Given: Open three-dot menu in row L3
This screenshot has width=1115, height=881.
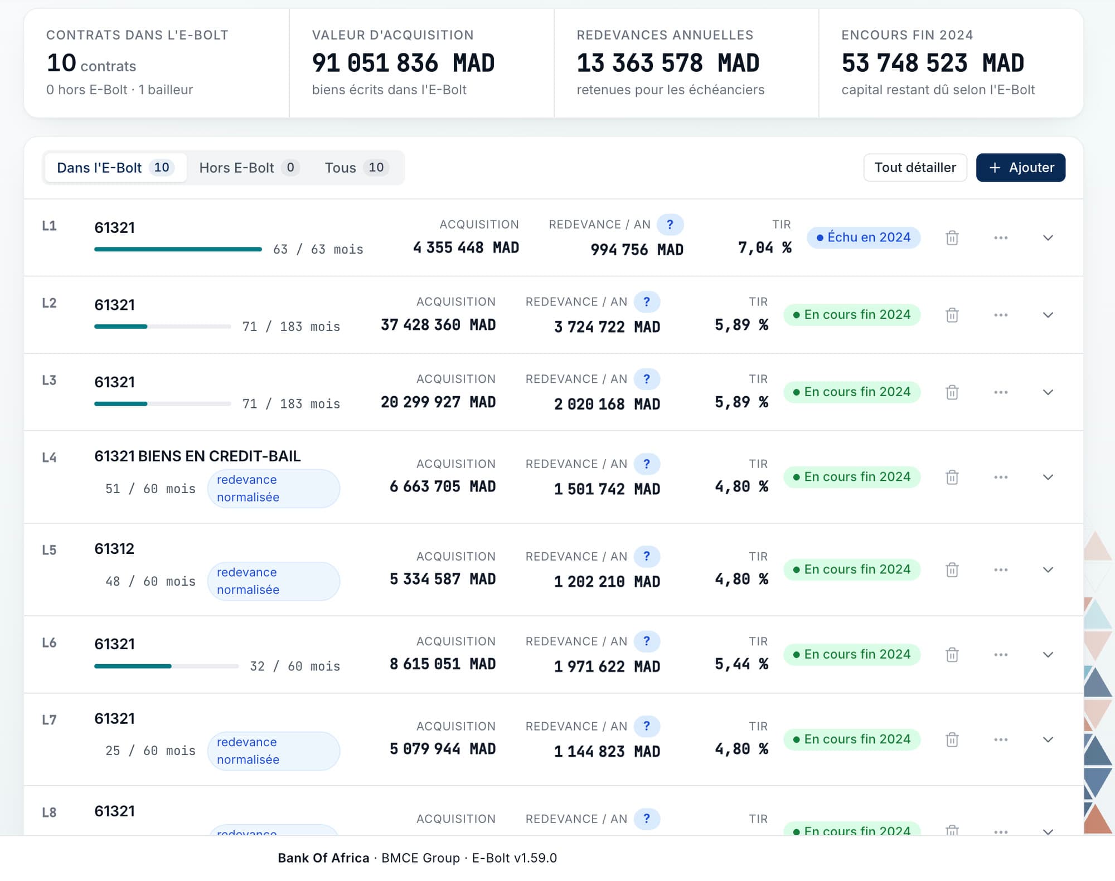Looking at the screenshot, I should 1001,392.
